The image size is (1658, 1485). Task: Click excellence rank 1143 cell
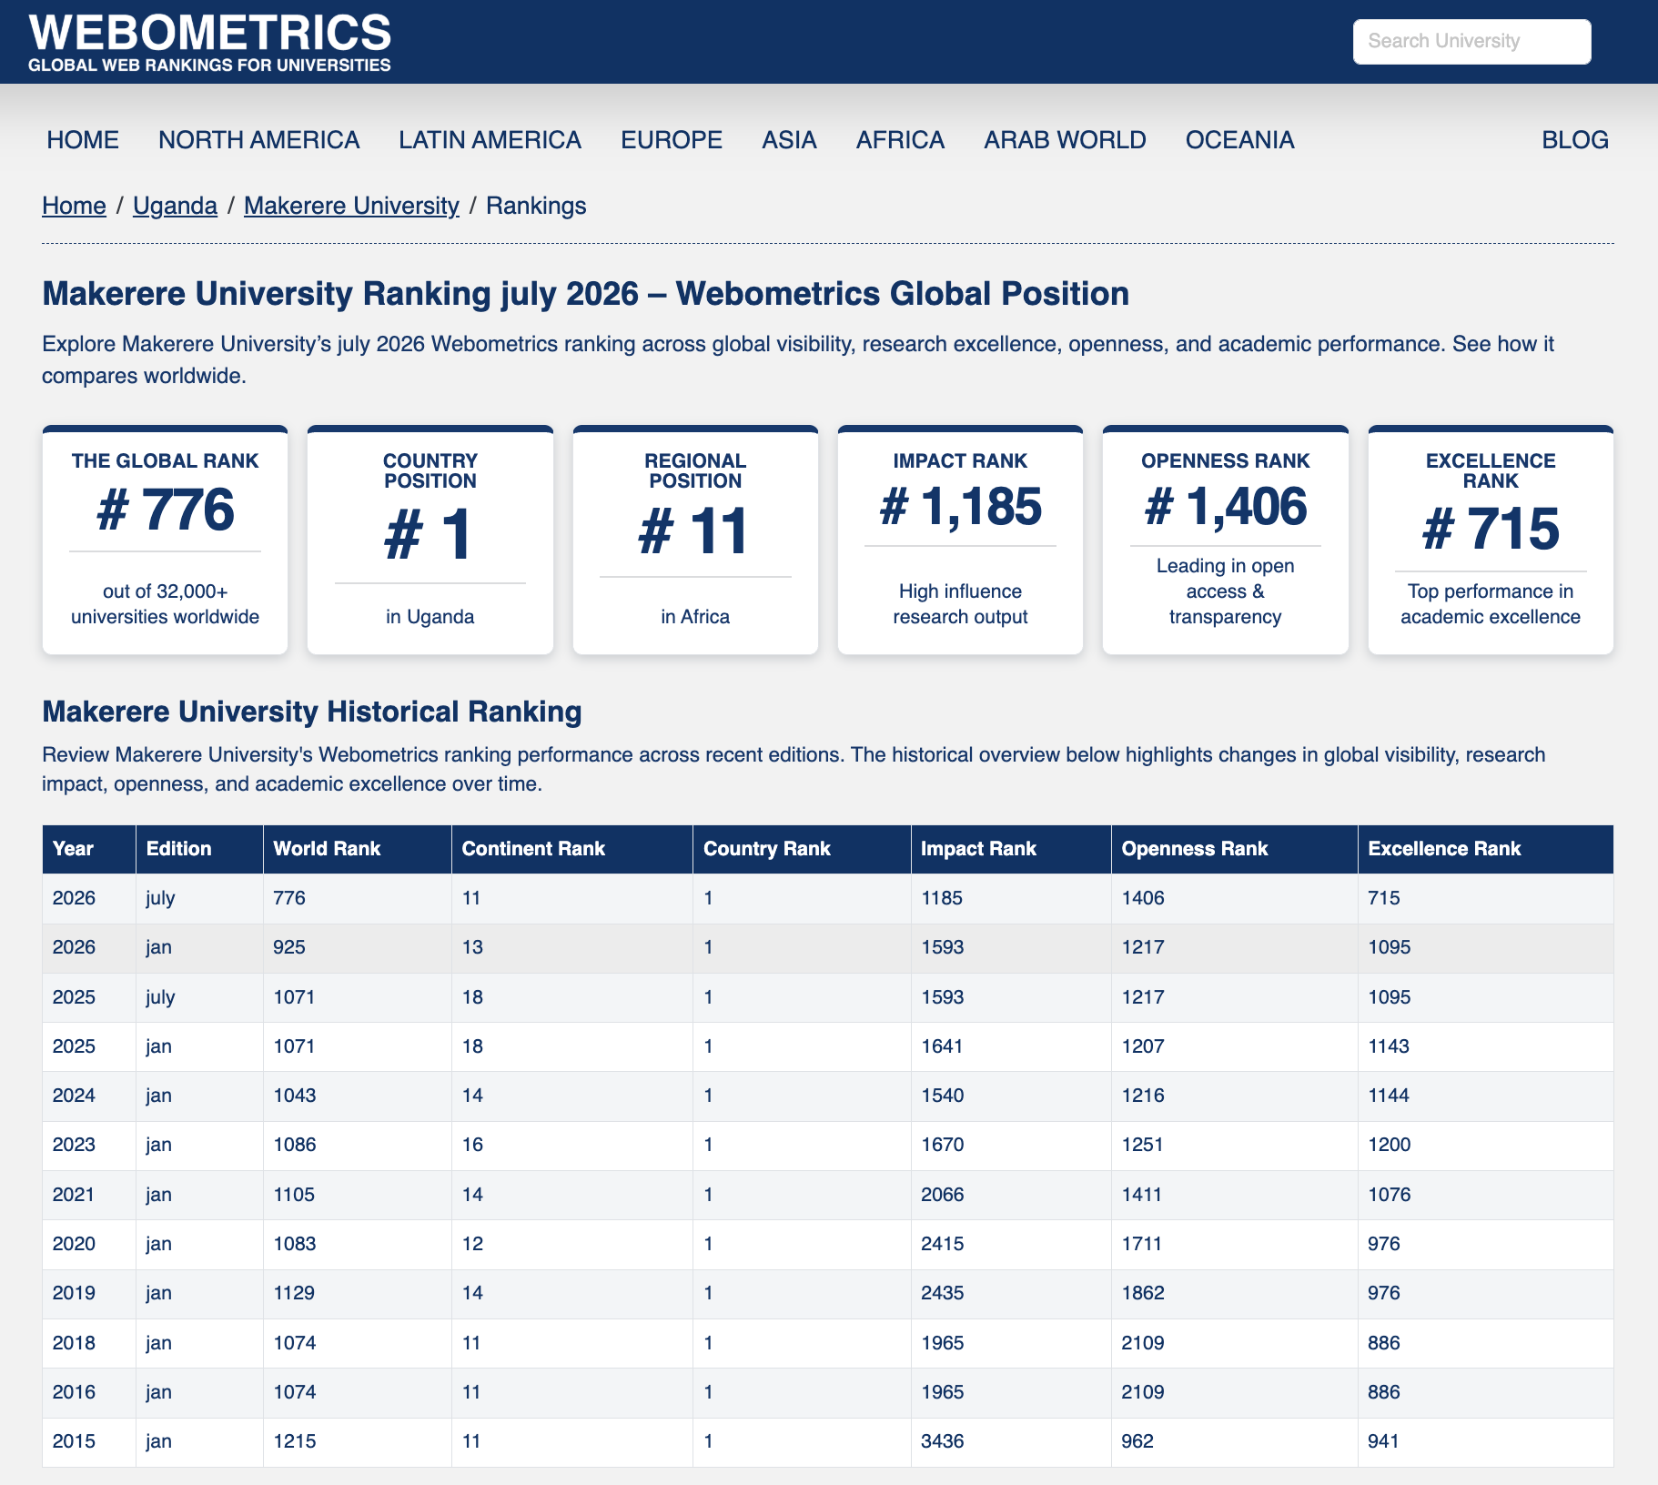[x=1486, y=1046]
